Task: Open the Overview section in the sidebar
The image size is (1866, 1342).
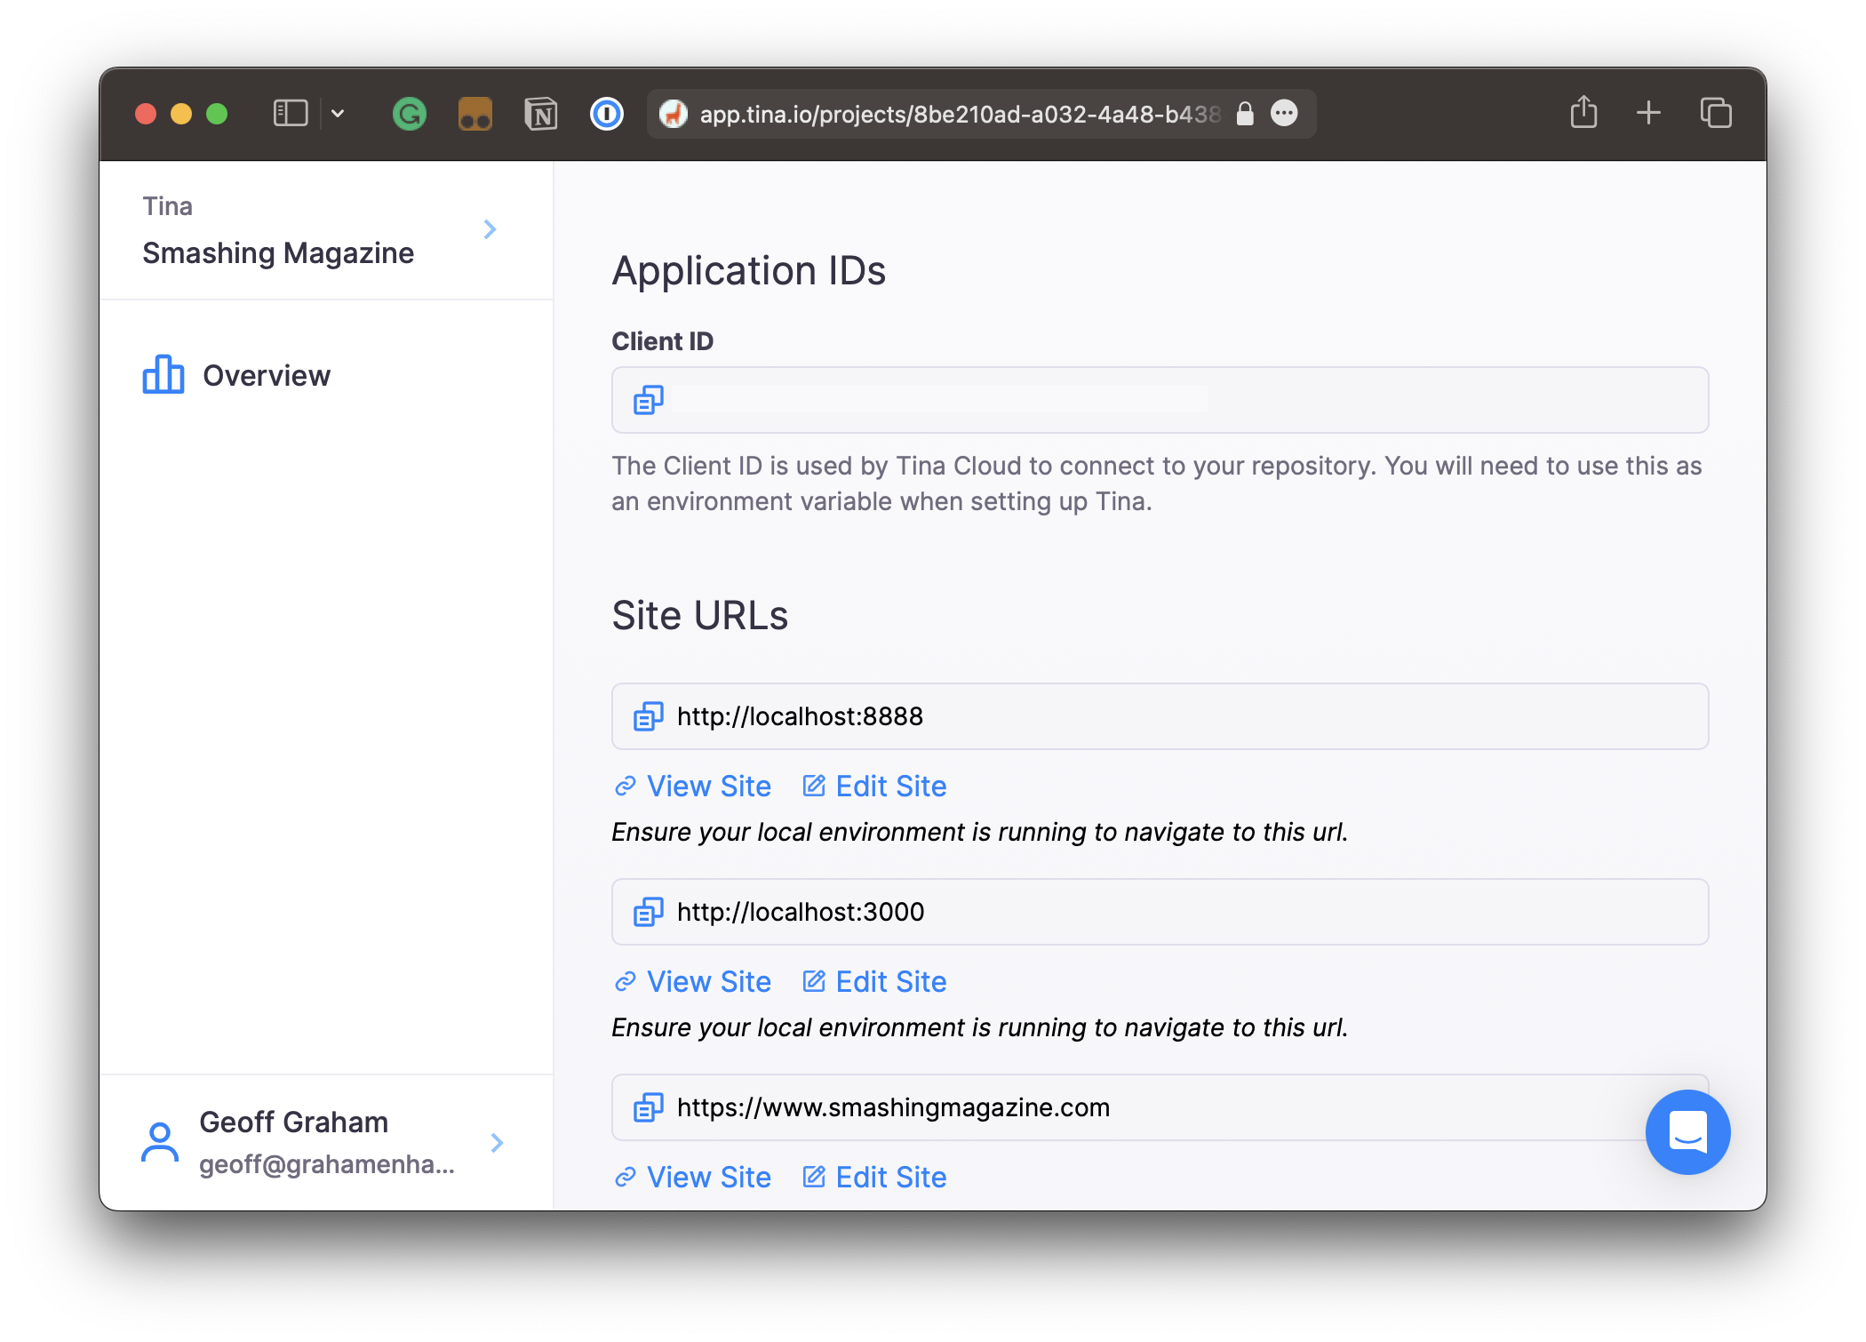Action: pyautogui.click(x=266, y=375)
